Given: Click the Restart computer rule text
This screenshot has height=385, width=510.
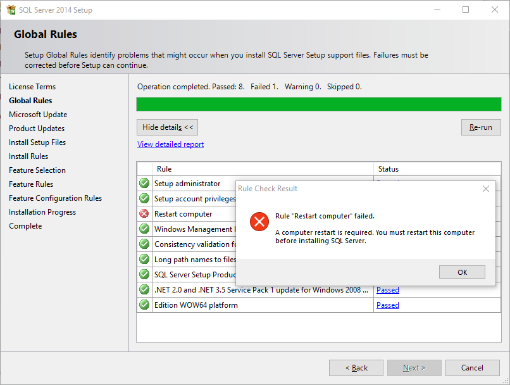Looking at the screenshot, I should click(183, 214).
